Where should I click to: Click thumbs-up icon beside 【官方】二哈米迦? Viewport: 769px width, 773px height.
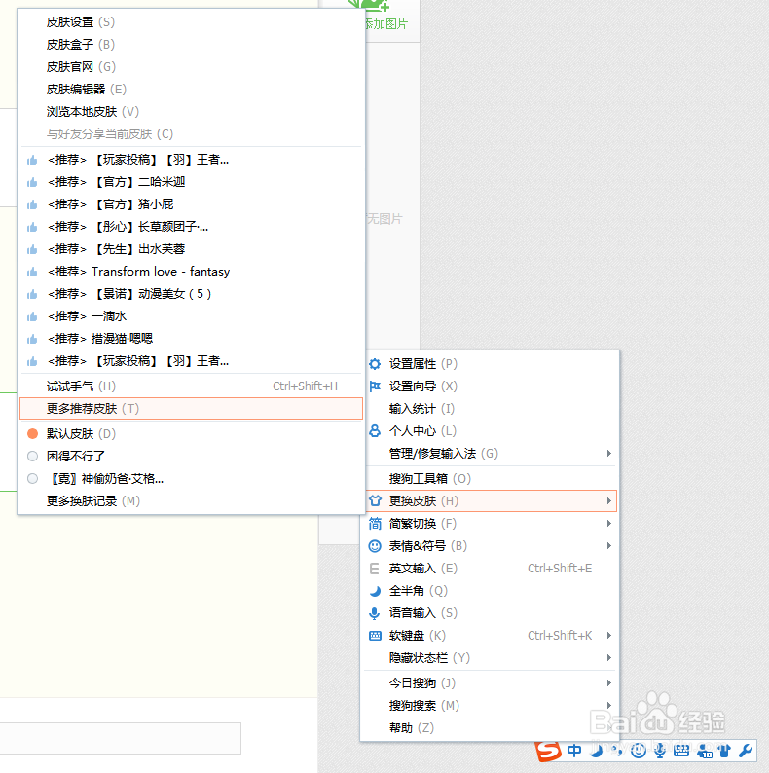[x=32, y=182]
